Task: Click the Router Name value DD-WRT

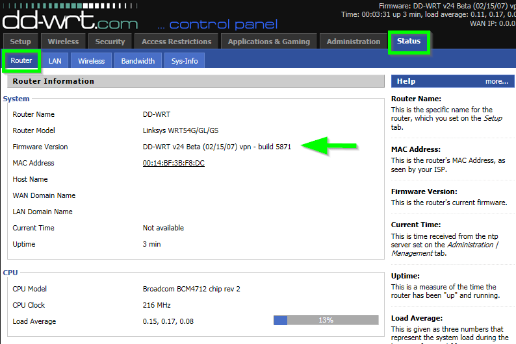Action: coord(157,114)
